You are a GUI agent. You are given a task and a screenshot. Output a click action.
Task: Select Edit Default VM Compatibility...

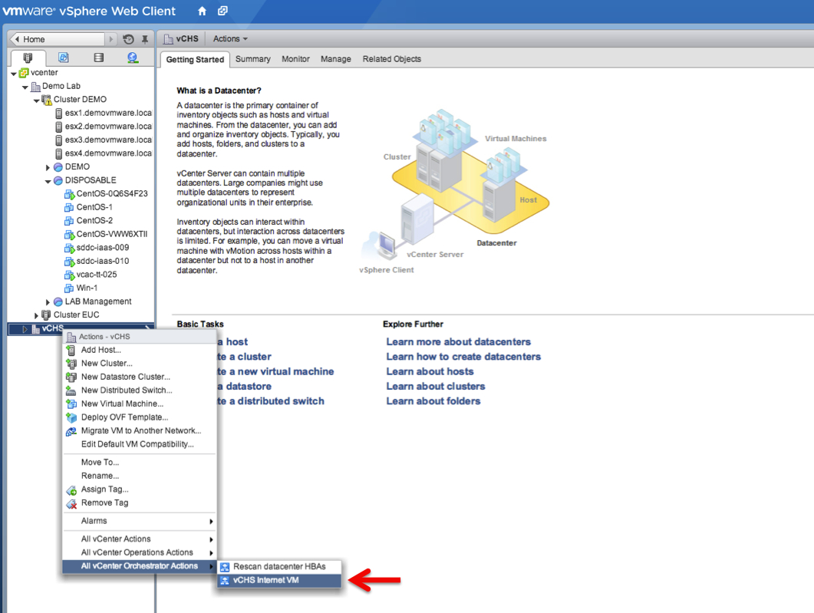coord(139,444)
